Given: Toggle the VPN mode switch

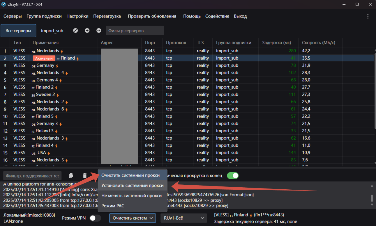Looking at the screenshot, I should pyautogui.click(x=96, y=218).
